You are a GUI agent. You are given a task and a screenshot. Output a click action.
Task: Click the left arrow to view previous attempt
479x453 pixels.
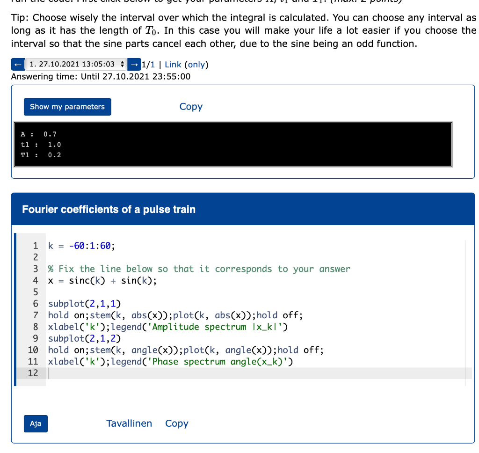tap(17, 64)
